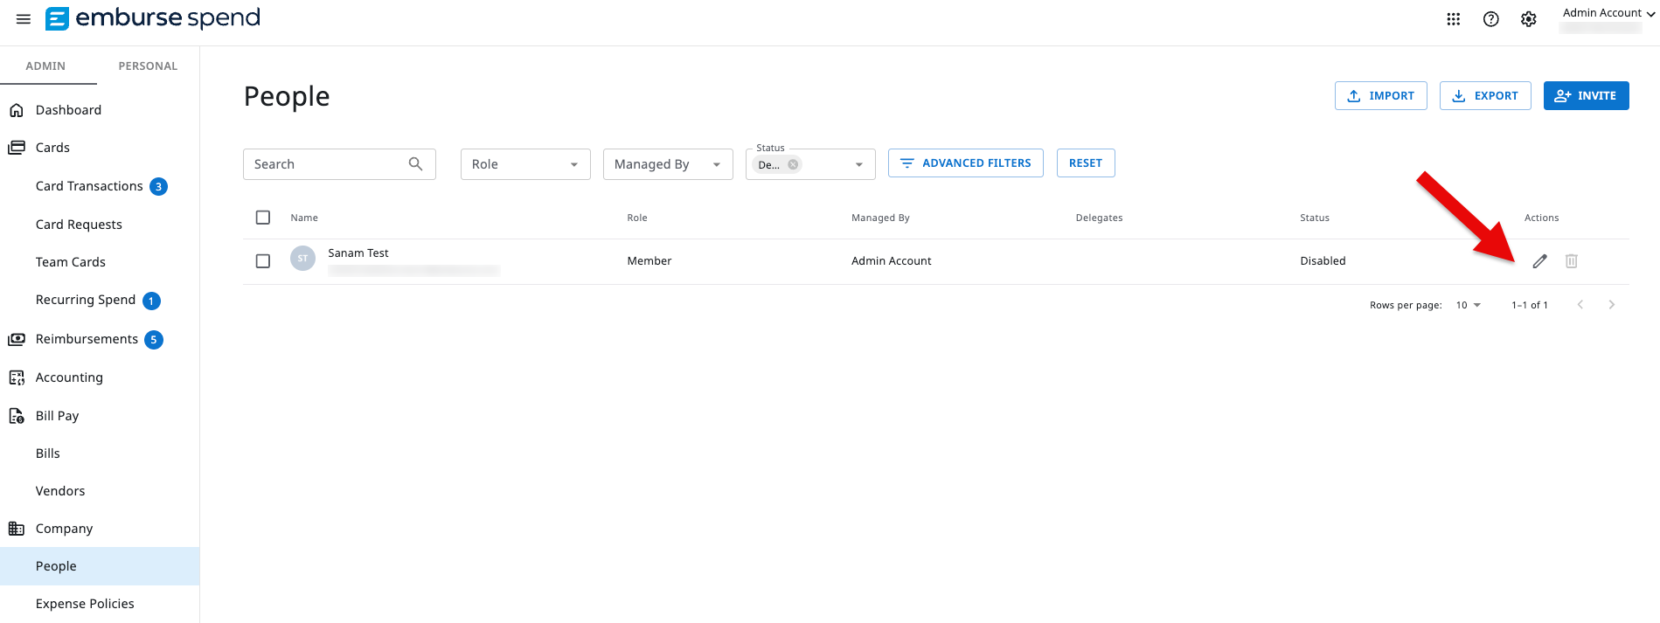
Task: Open the settings gear icon
Action: (x=1528, y=19)
